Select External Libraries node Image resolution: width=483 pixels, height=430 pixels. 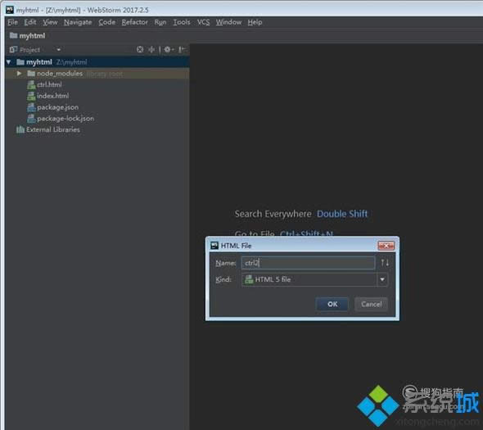coord(53,129)
